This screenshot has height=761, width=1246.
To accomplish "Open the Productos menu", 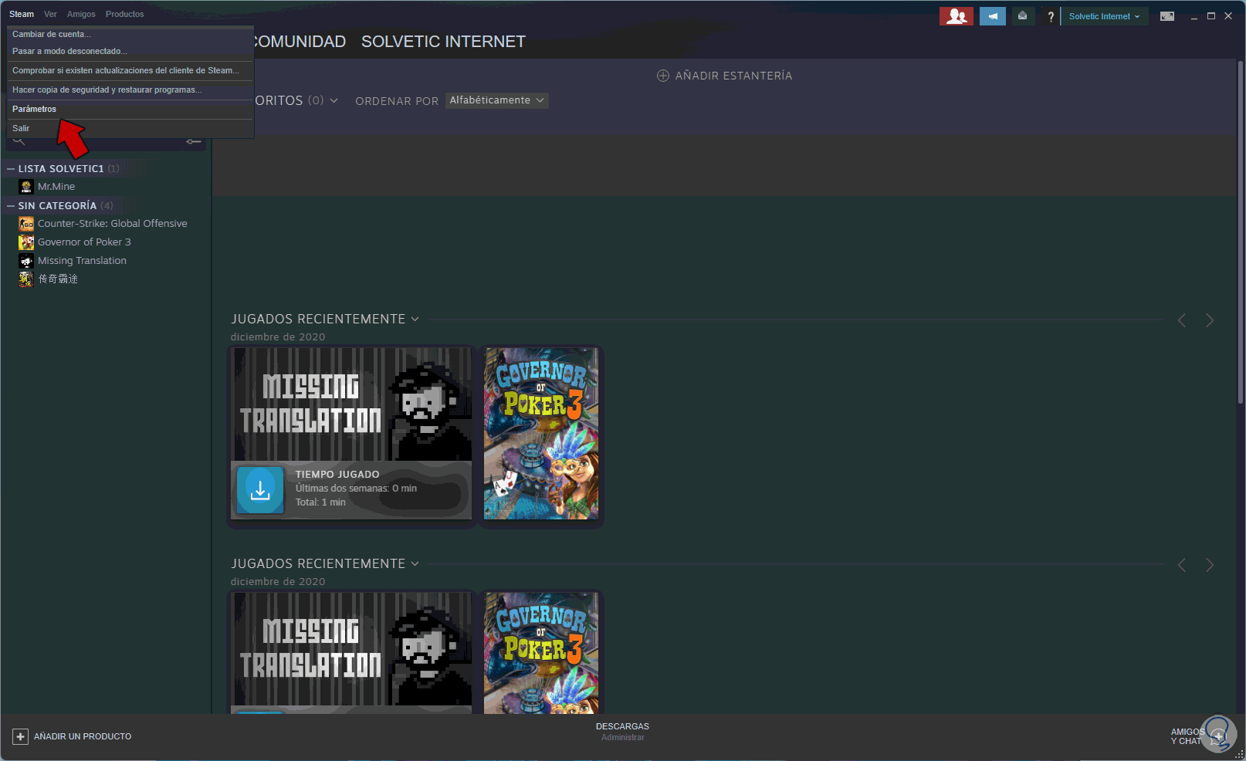I will (x=124, y=14).
